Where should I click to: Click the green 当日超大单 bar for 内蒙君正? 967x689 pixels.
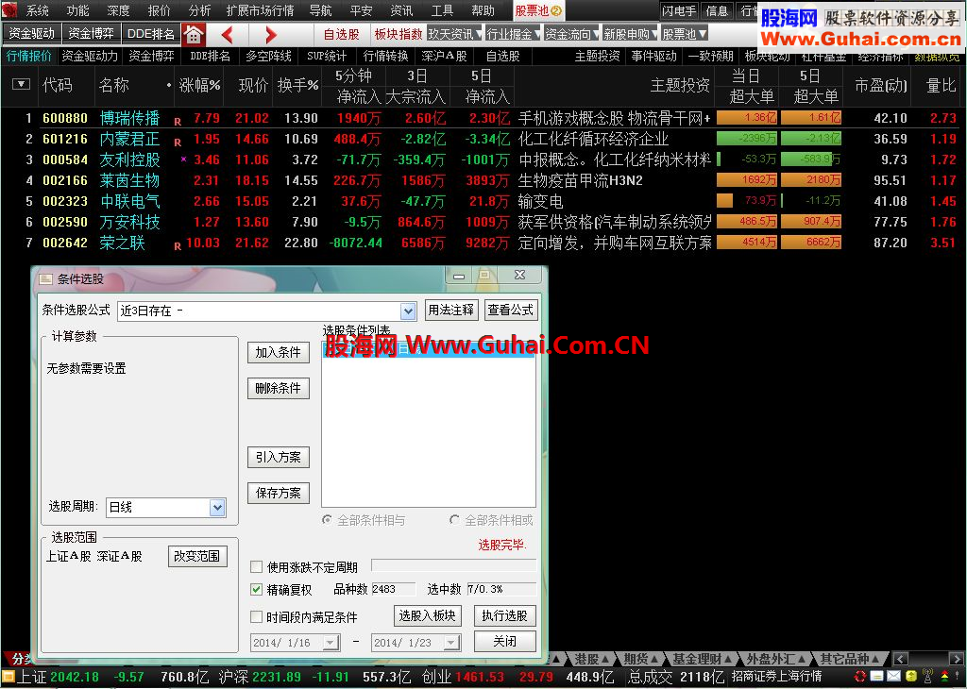pos(747,139)
